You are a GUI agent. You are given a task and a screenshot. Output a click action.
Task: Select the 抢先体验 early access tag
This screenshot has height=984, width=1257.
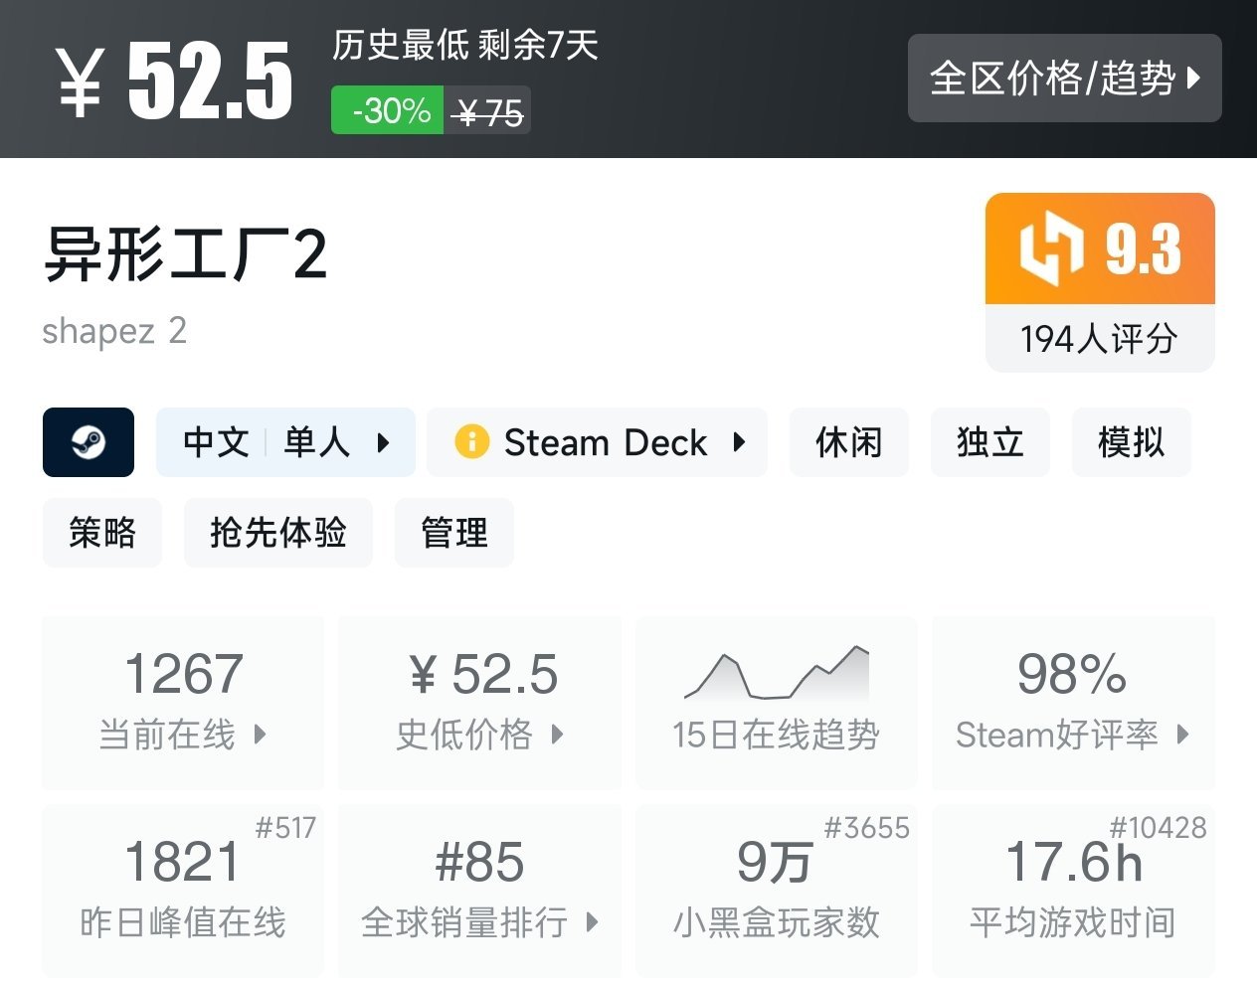point(277,533)
